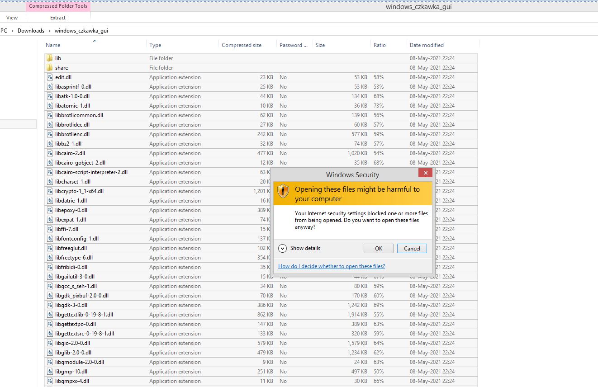Image resolution: width=598 pixels, height=387 pixels.
Task: Click the libfontconfig-1.dll file icon
Action: pos(50,239)
